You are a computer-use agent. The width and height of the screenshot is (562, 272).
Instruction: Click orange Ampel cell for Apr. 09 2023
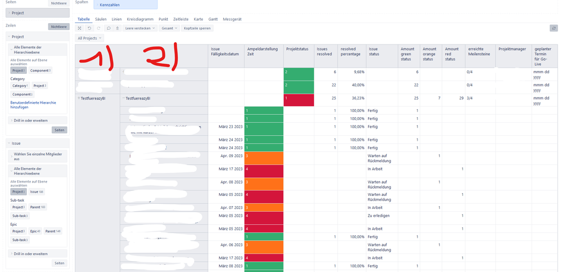[x=264, y=158]
